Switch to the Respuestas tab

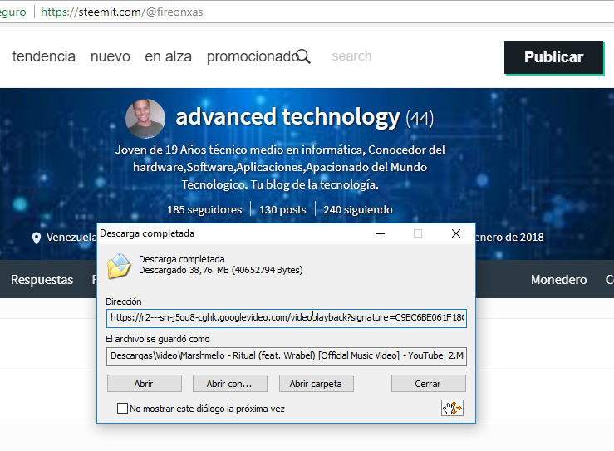pyautogui.click(x=42, y=280)
